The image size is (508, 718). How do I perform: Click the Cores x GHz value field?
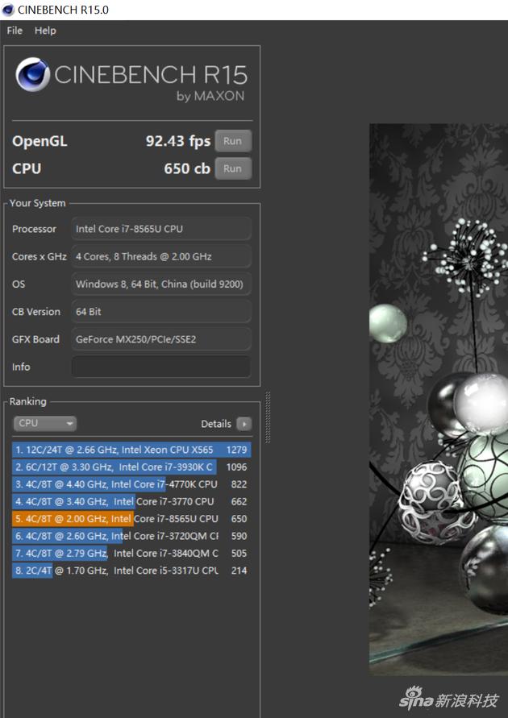pos(161,256)
